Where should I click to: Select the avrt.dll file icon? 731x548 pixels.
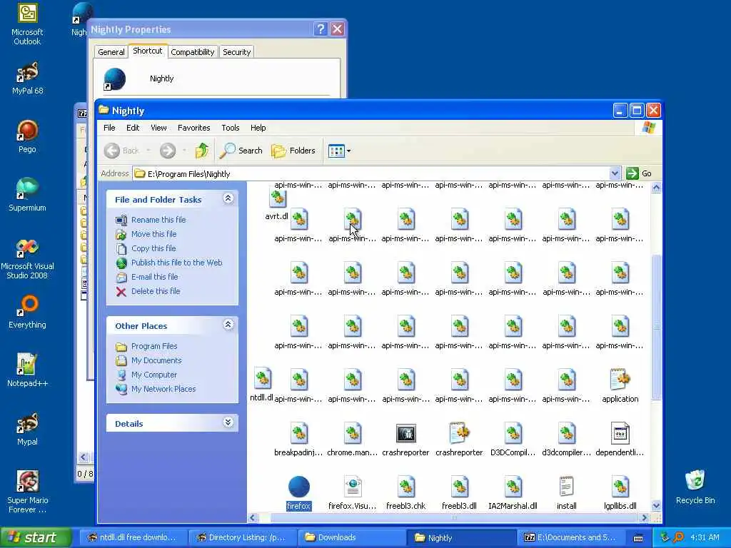[x=278, y=199]
